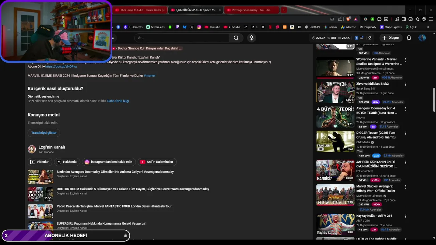Open Brave main hamburger menu
Viewport: 436px width, 245px height.
click(431, 19)
